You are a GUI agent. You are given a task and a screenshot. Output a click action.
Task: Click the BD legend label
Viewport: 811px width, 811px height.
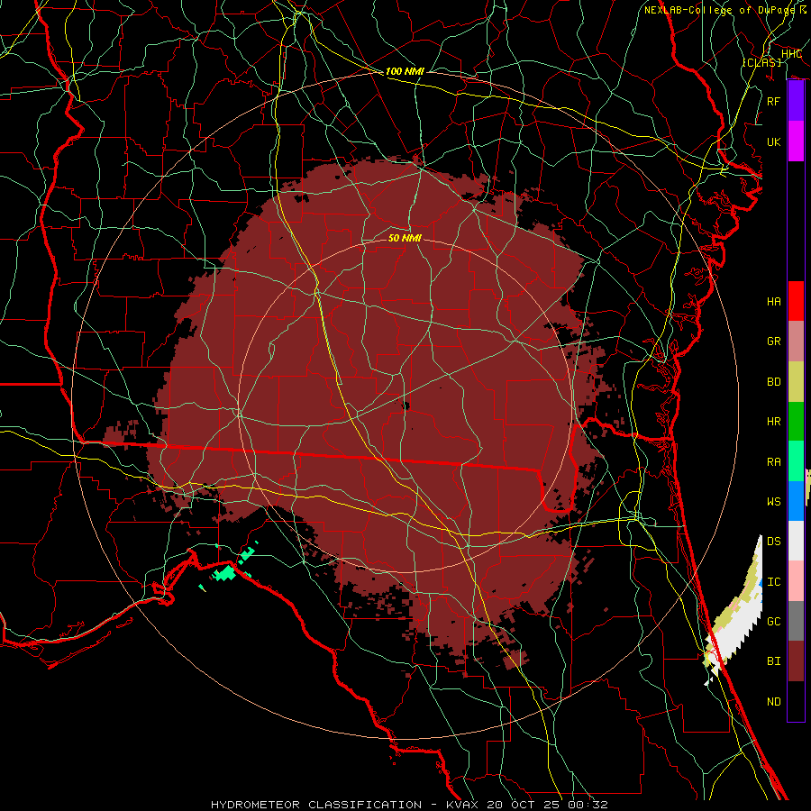(x=774, y=382)
